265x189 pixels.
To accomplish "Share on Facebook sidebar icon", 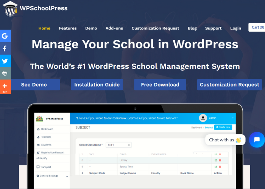I will click(5, 48).
